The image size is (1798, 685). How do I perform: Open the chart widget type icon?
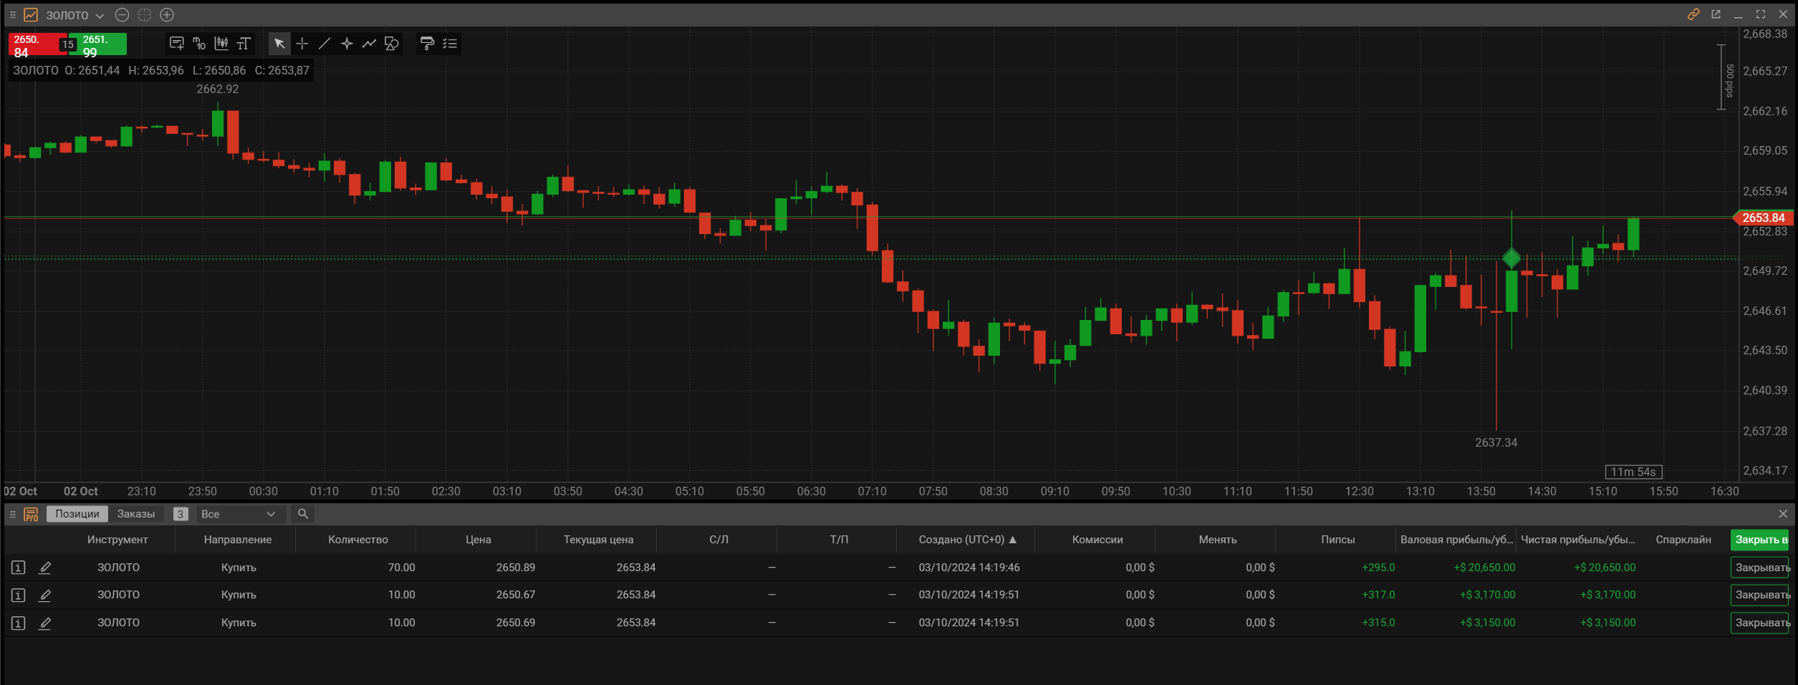pos(31,15)
